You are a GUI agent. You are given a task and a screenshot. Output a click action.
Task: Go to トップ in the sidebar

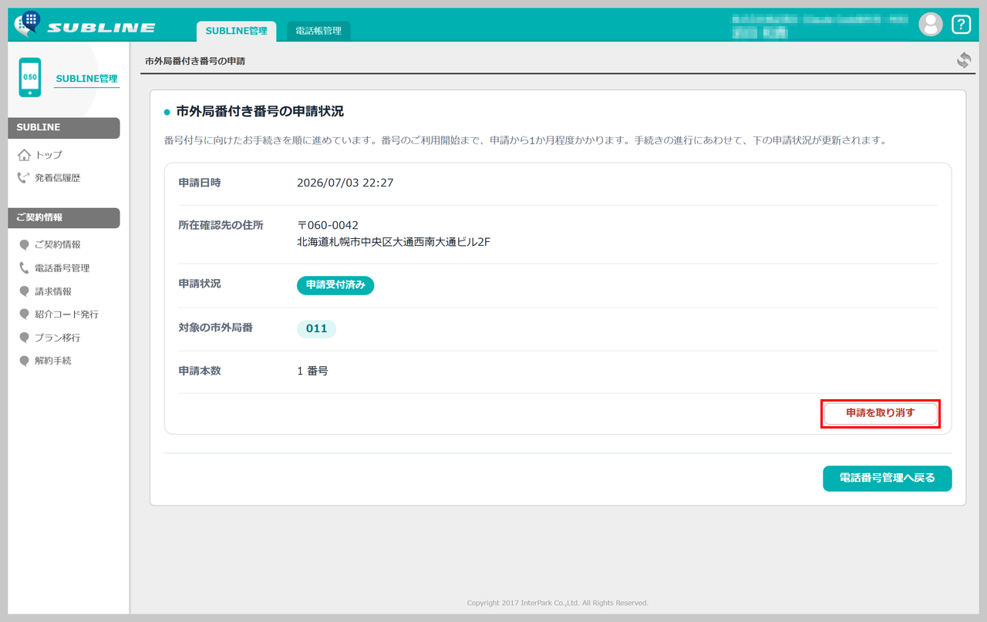(49, 155)
